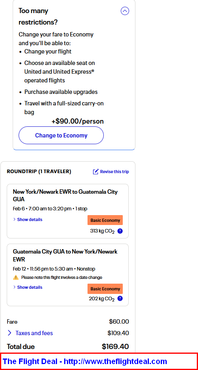Image resolution: width=198 pixels, height=370 pixels.
Task: Select the Guatemala City GUA to New York/Newark heading
Action: tap(65, 256)
